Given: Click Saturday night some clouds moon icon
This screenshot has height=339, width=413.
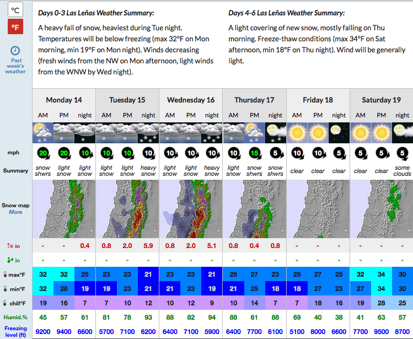Looking at the screenshot, I should click(x=403, y=133).
